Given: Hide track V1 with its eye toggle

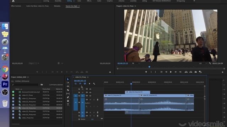Looking at the screenshot, I should (x=90, y=96).
